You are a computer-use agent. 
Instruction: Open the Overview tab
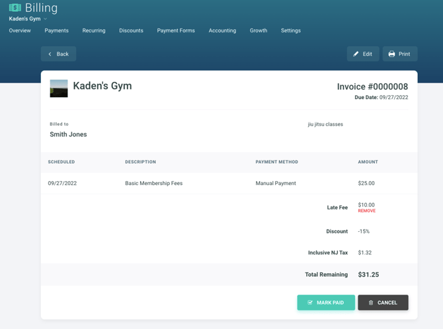point(20,30)
